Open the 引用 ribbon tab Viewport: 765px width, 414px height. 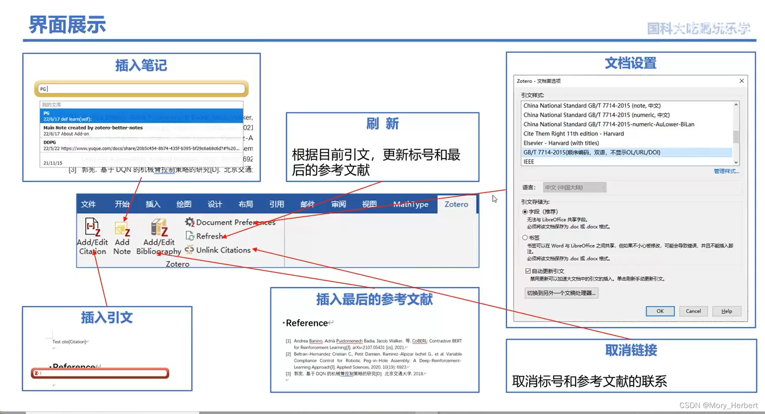[277, 204]
